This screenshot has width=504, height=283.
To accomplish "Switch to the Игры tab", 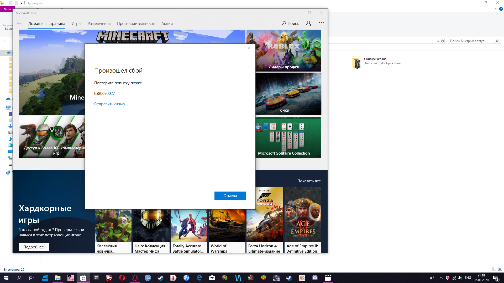I will [x=76, y=24].
